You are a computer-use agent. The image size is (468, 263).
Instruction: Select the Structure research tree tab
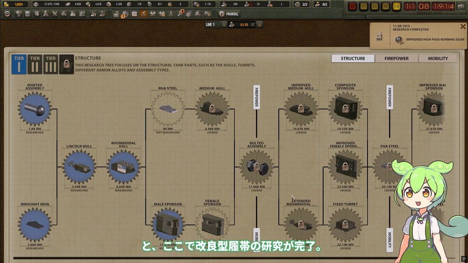353,58
